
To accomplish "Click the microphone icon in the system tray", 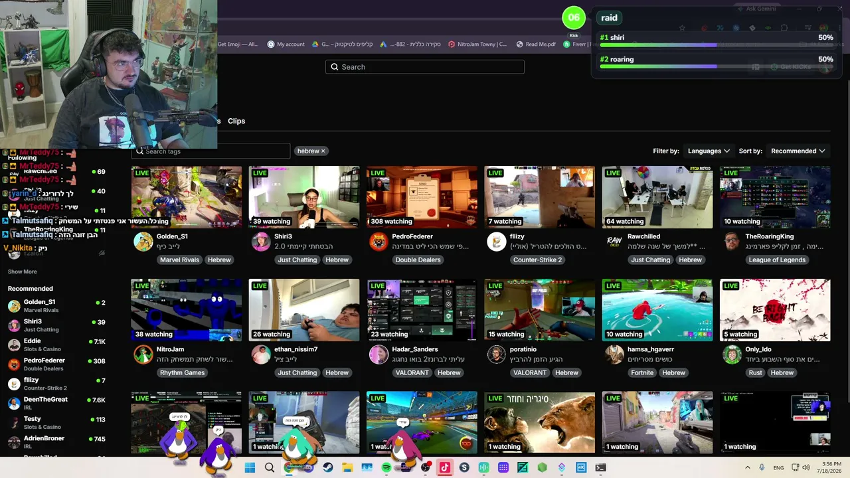I will [762, 467].
